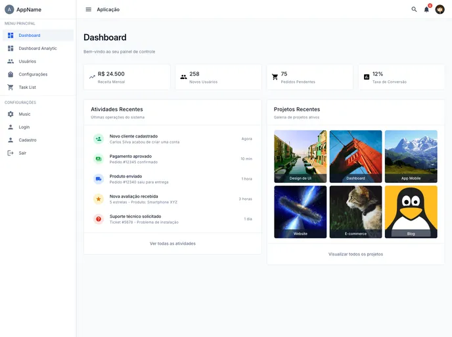This screenshot has width=452, height=337.
Task: Open the Website galaxy thumbnail
Action: tap(300, 212)
